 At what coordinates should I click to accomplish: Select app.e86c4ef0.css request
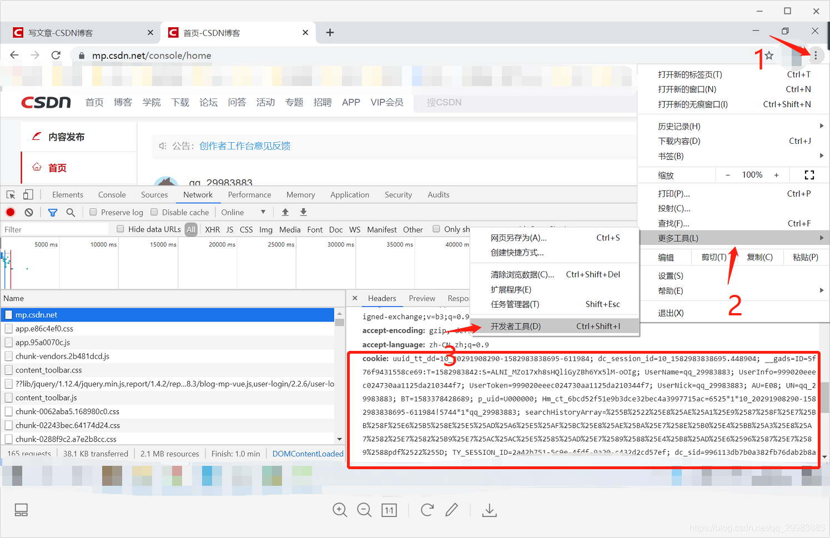tap(168, 329)
